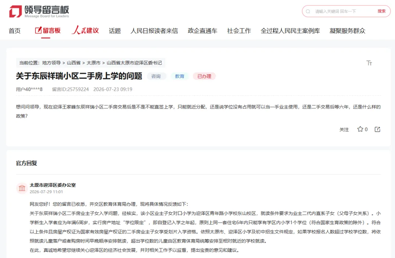Click the 太原市迎泽区委办公室 institution avatar icon

coord(22,188)
